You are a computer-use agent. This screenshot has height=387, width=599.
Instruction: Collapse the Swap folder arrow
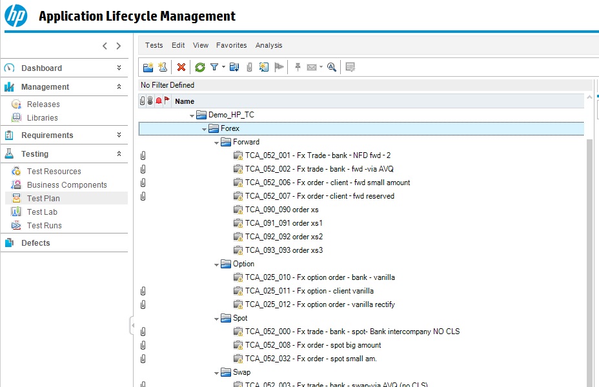216,373
